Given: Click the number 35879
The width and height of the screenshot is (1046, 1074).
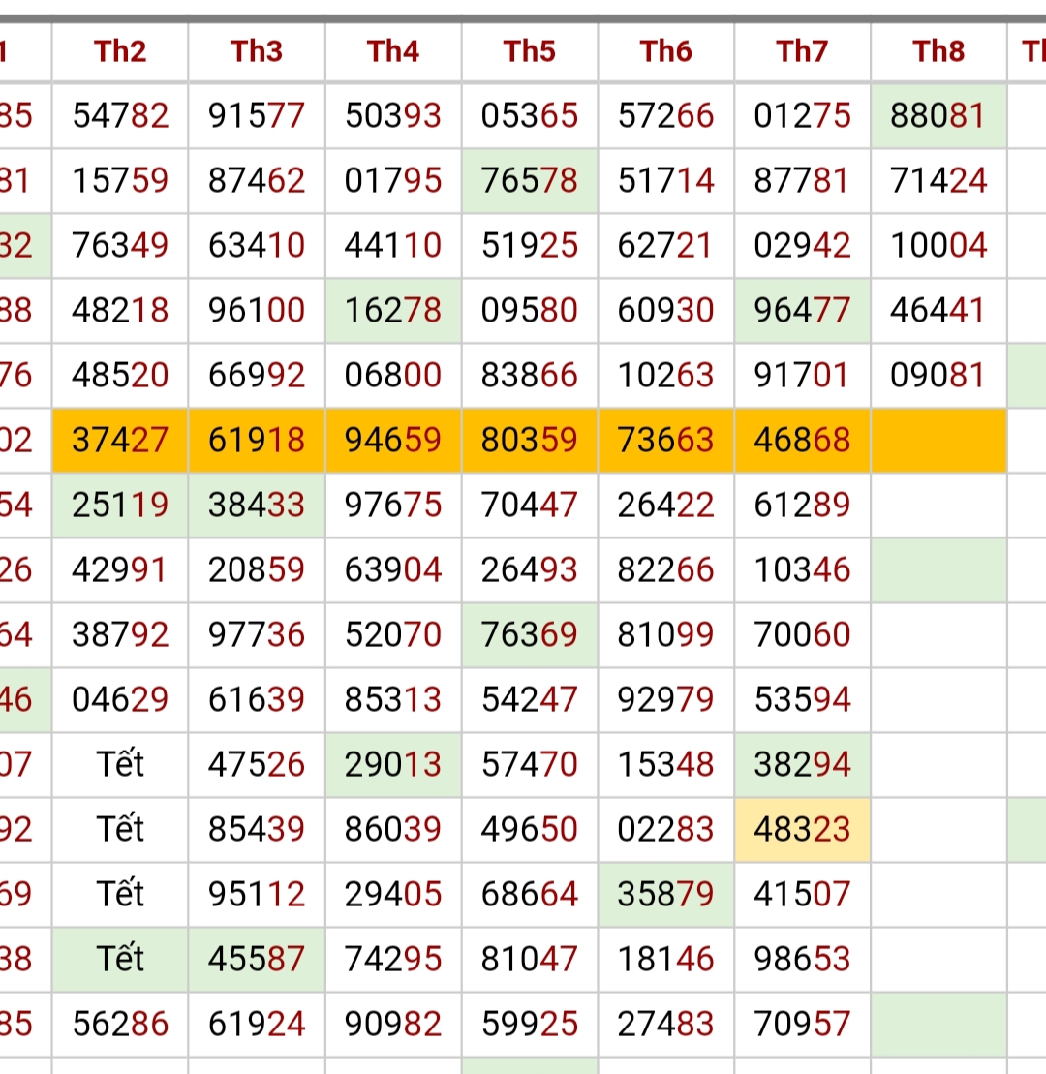Looking at the screenshot, I should 665,894.
